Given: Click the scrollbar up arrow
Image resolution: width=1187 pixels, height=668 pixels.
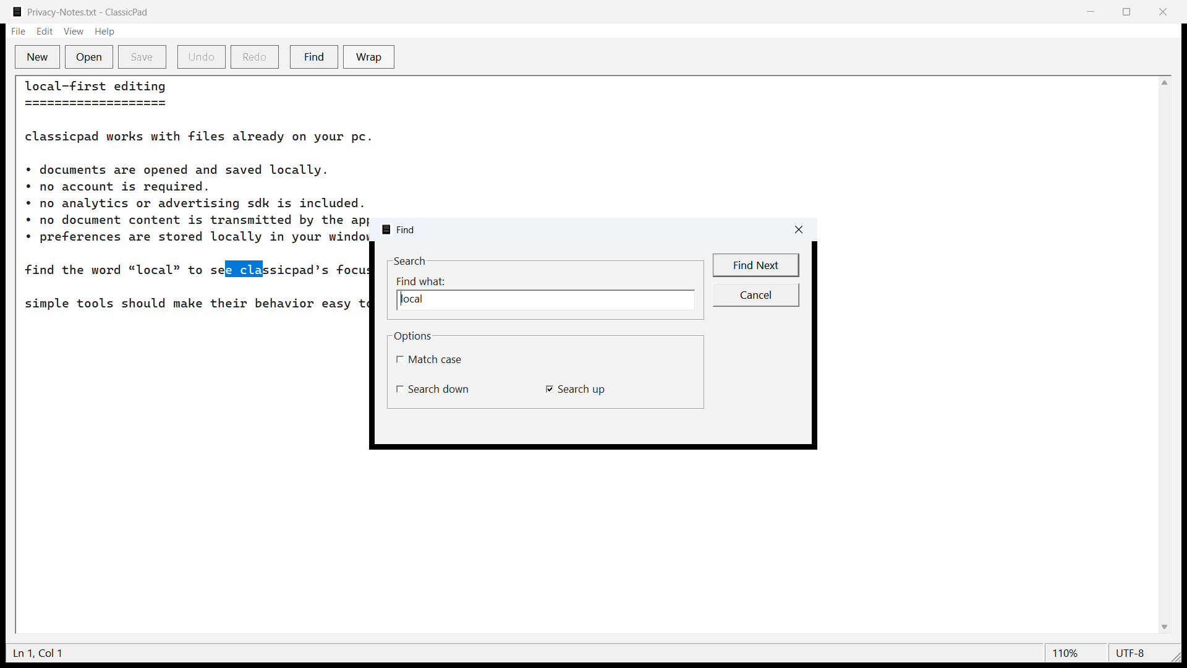Looking at the screenshot, I should coord(1164,83).
